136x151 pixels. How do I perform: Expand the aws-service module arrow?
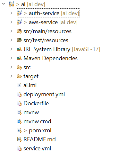[x=12, y=22]
